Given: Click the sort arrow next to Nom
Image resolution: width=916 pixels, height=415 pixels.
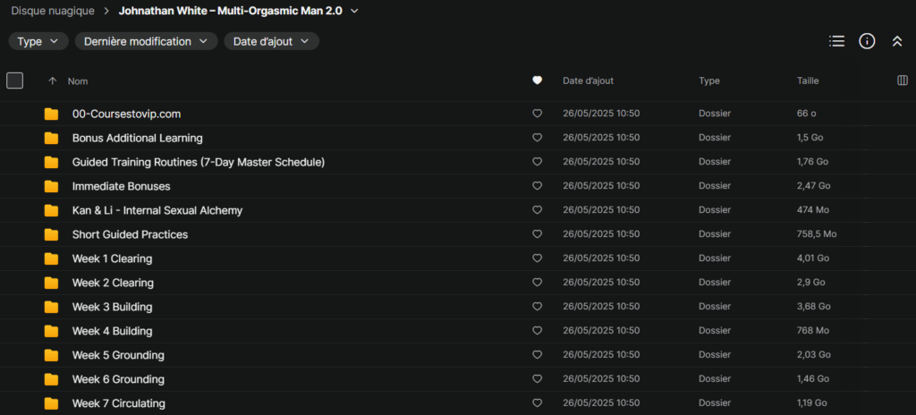Looking at the screenshot, I should tap(52, 80).
